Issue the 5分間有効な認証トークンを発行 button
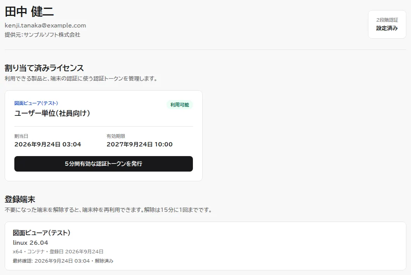The image size is (411, 275). pyautogui.click(x=103, y=164)
